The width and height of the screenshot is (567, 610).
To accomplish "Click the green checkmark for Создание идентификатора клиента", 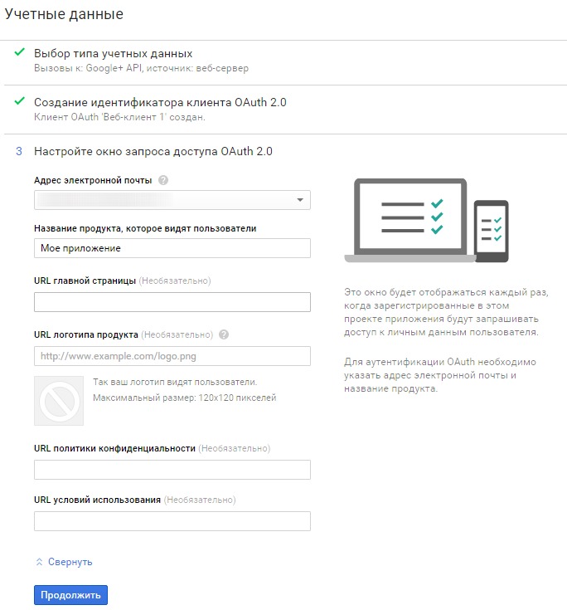I will pos(19,101).
